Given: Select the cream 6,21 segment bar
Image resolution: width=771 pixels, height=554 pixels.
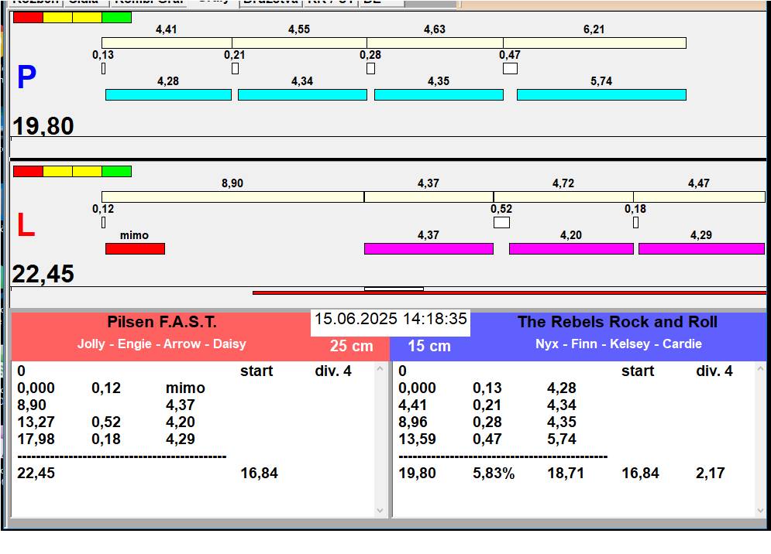Looking at the screenshot, I should 594,43.
